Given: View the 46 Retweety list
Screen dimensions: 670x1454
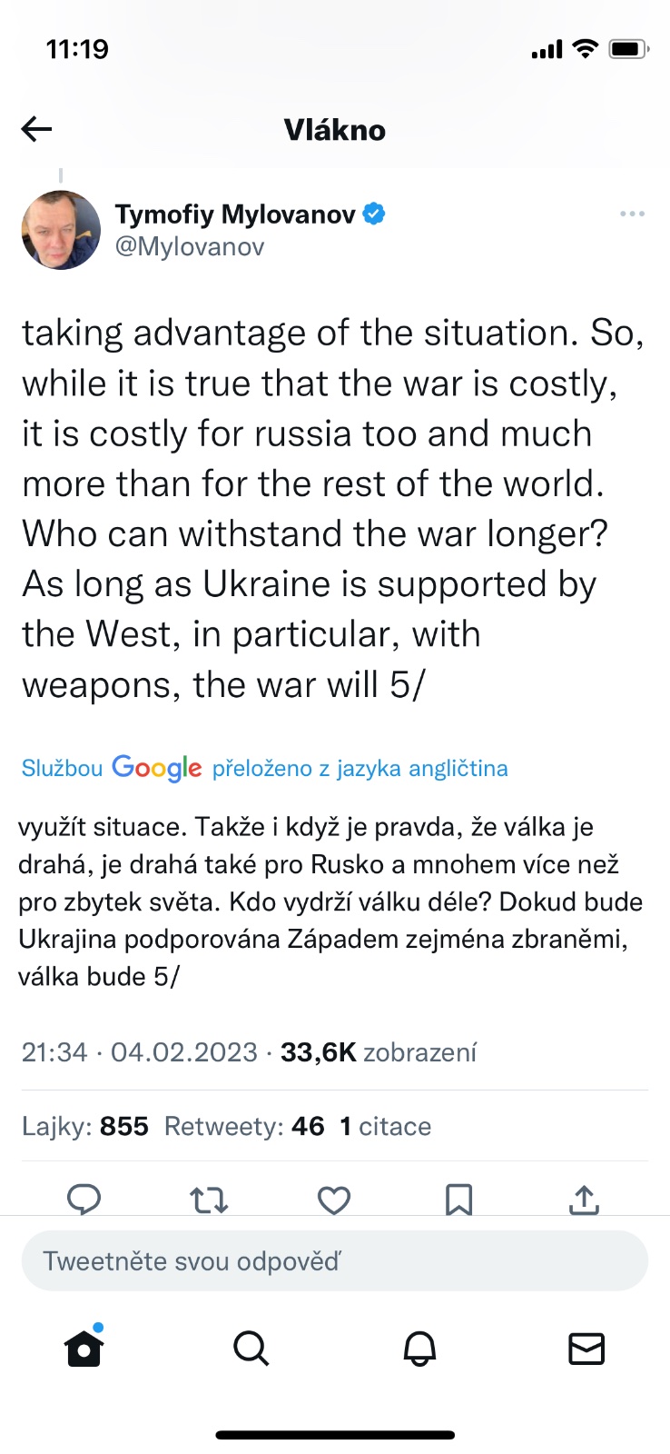Looking at the screenshot, I should point(244,1127).
